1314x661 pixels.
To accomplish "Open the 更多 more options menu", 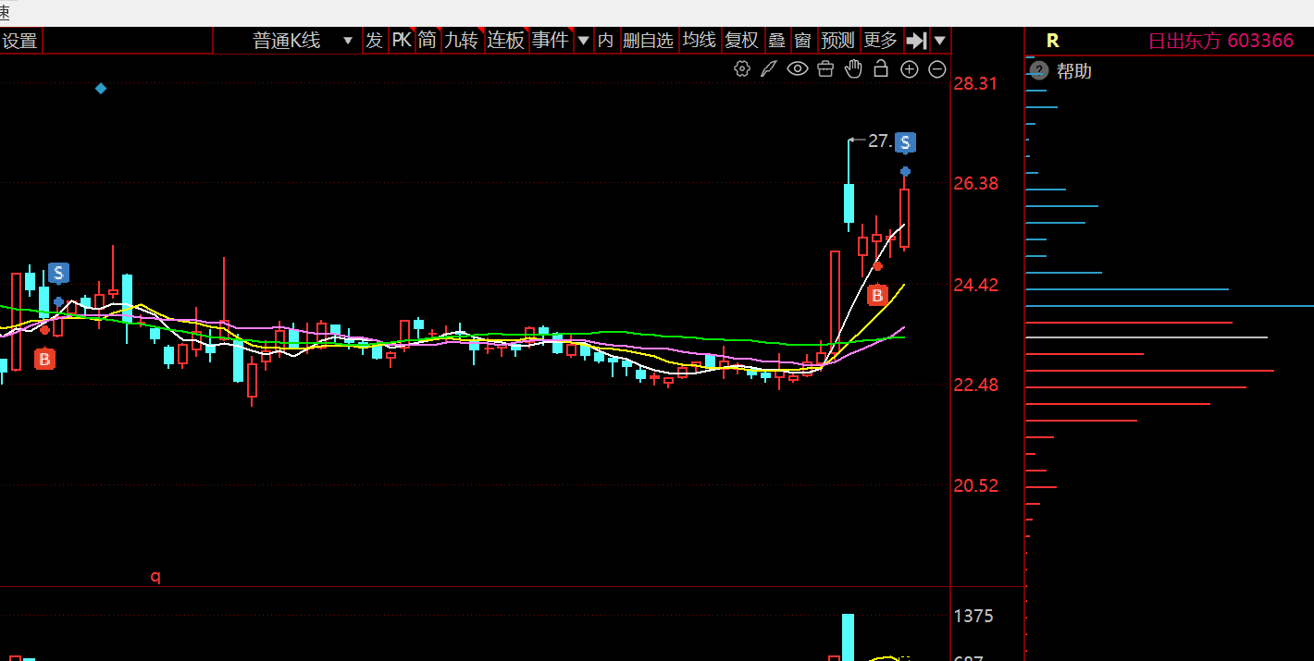I will (880, 41).
